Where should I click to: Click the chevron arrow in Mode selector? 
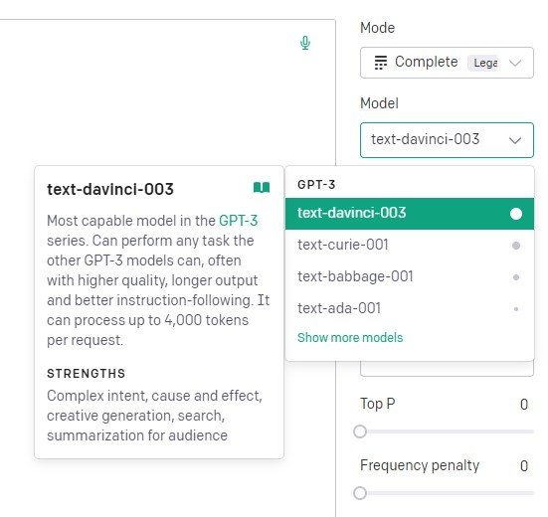pyautogui.click(x=515, y=63)
